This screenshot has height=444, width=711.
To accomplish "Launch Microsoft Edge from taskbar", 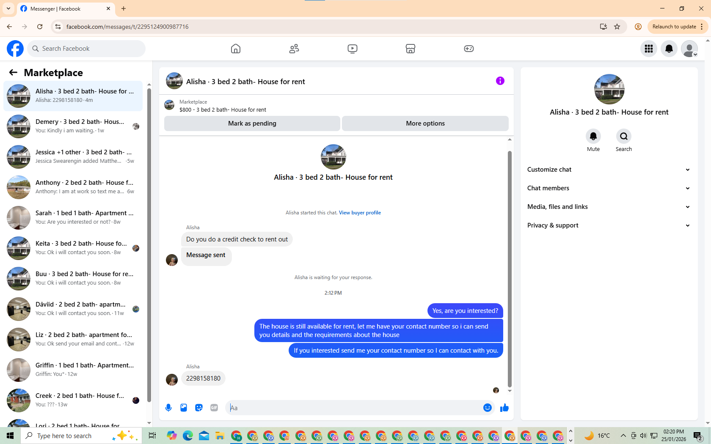I will point(188,436).
